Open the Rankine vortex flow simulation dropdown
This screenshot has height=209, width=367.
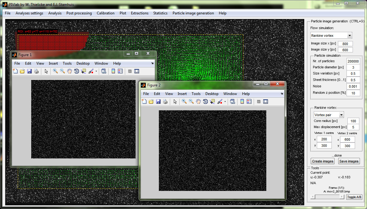pos(331,35)
